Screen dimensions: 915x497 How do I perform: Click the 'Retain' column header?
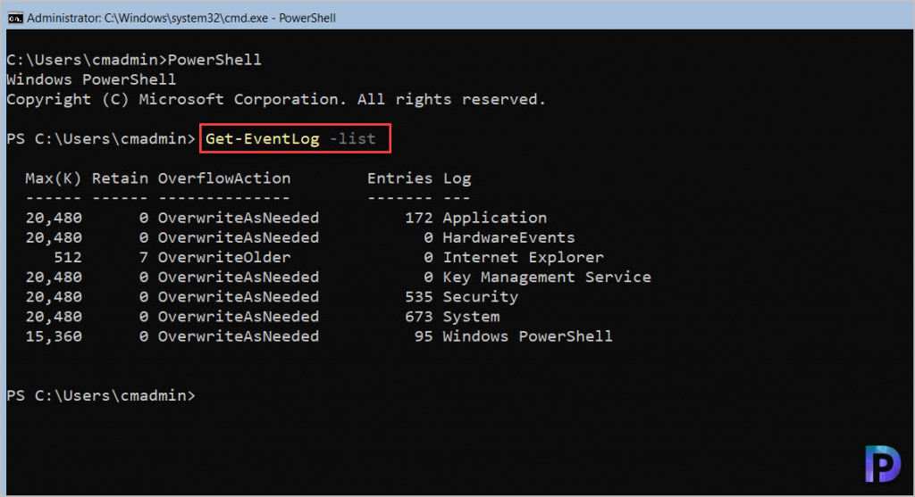coord(120,178)
